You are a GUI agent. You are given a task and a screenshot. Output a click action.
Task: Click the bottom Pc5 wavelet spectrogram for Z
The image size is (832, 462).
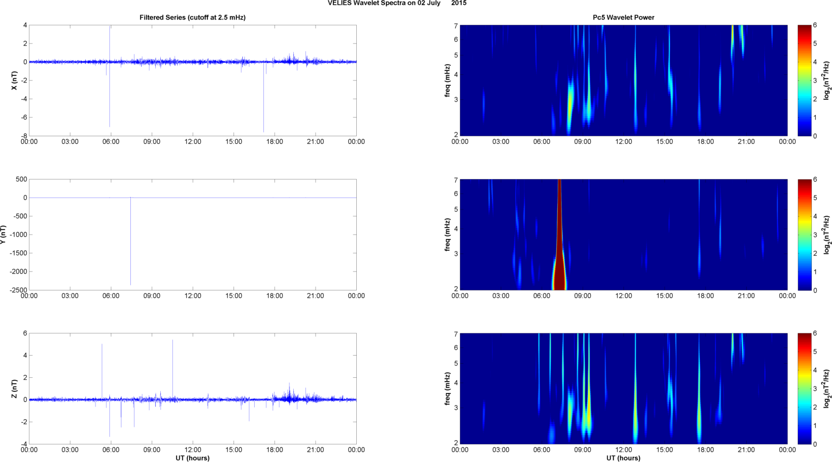pyautogui.click(x=623, y=389)
